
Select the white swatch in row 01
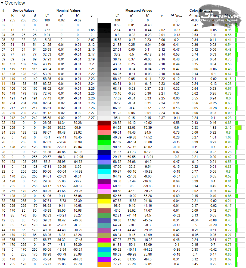point(104,20)
